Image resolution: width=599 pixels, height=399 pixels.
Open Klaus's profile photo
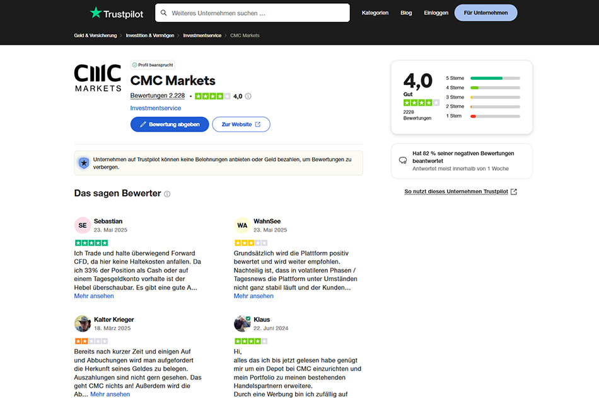[242, 324]
